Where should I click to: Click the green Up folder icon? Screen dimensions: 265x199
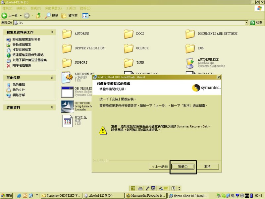click(x=38, y=16)
